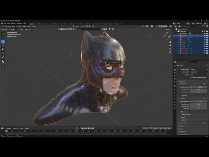This screenshot has width=209, height=157.
Task: Click the outliner search field
Action: click(x=191, y=26)
